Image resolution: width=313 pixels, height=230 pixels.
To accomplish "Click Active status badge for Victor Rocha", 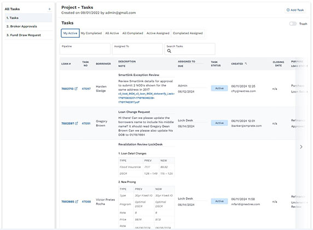I will click(x=219, y=201).
